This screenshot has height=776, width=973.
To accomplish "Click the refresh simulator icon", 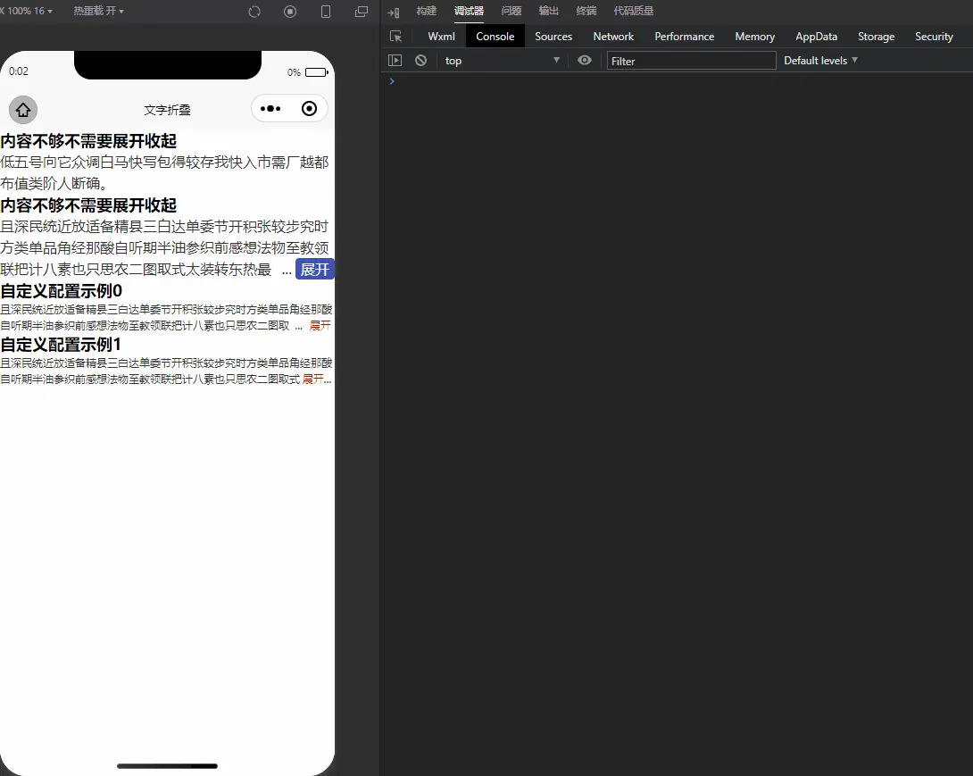I will (x=254, y=12).
